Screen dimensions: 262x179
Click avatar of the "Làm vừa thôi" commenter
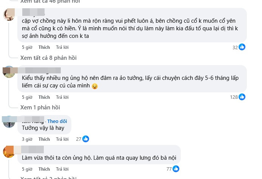[9, 151]
